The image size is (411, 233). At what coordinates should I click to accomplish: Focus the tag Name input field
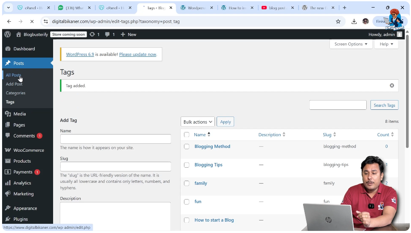coord(115,139)
